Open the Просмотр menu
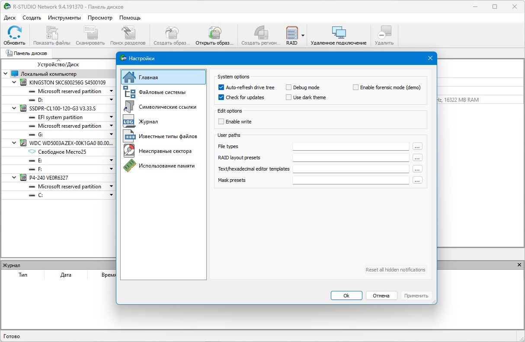 100,18
